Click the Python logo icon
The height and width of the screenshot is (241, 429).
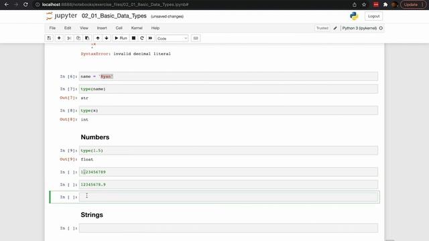tap(354, 16)
